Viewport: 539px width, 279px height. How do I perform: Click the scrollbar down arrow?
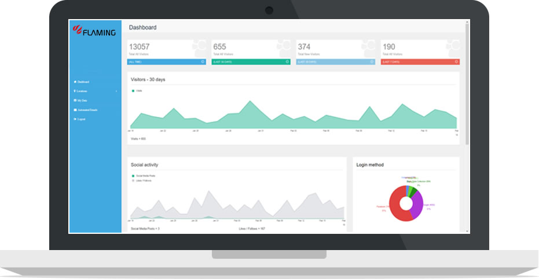click(x=467, y=232)
